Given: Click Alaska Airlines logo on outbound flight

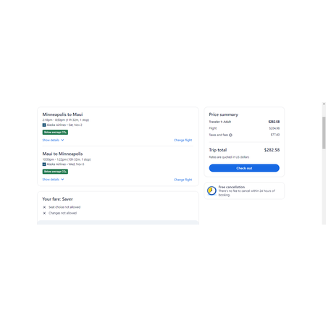Looking at the screenshot, I should (x=44, y=125).
